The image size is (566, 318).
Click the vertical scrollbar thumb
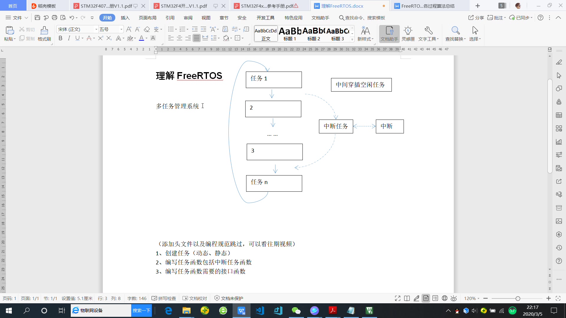click(x=550, y=126)
